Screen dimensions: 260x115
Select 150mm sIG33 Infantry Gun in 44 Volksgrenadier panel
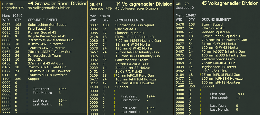(x=138, y=56)
